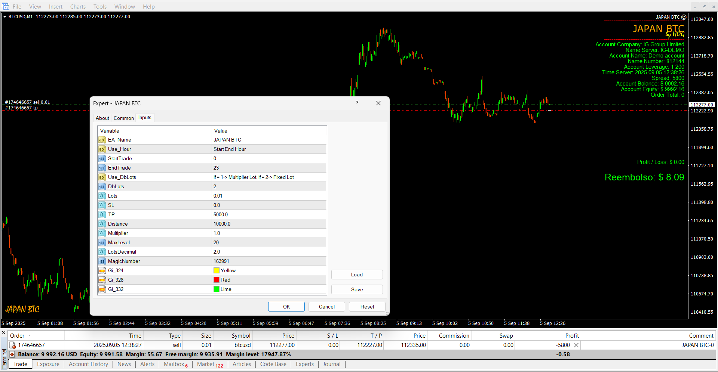Switch to the Common tab

point(123,118)
